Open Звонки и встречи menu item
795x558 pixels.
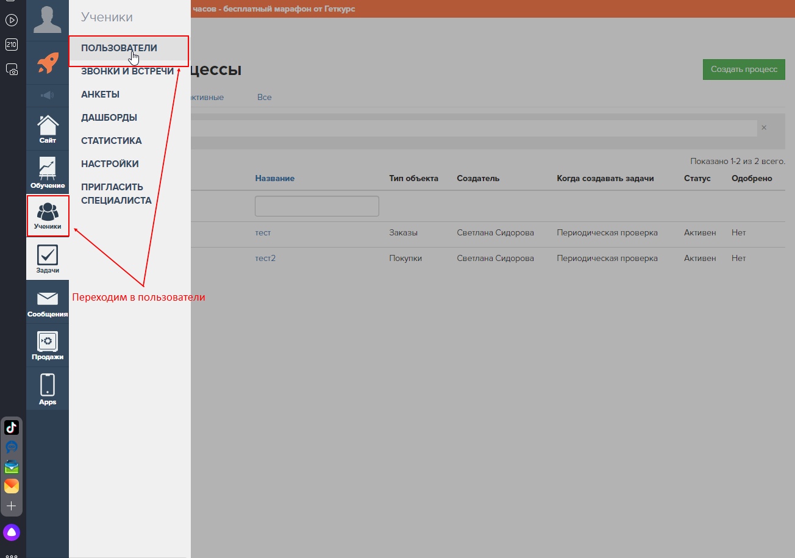click(127, 71)
